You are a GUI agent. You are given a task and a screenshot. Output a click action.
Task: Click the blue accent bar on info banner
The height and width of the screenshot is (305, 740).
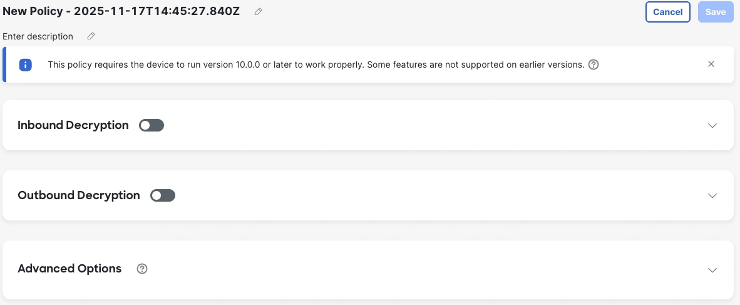(x=4, y=65)
